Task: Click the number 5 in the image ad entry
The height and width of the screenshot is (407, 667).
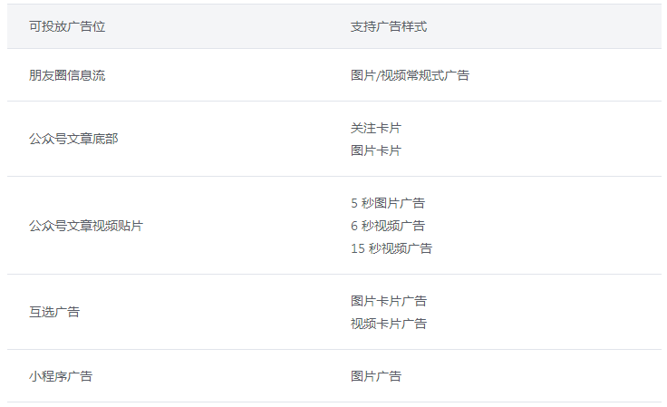Action: (x=354, y=203)
